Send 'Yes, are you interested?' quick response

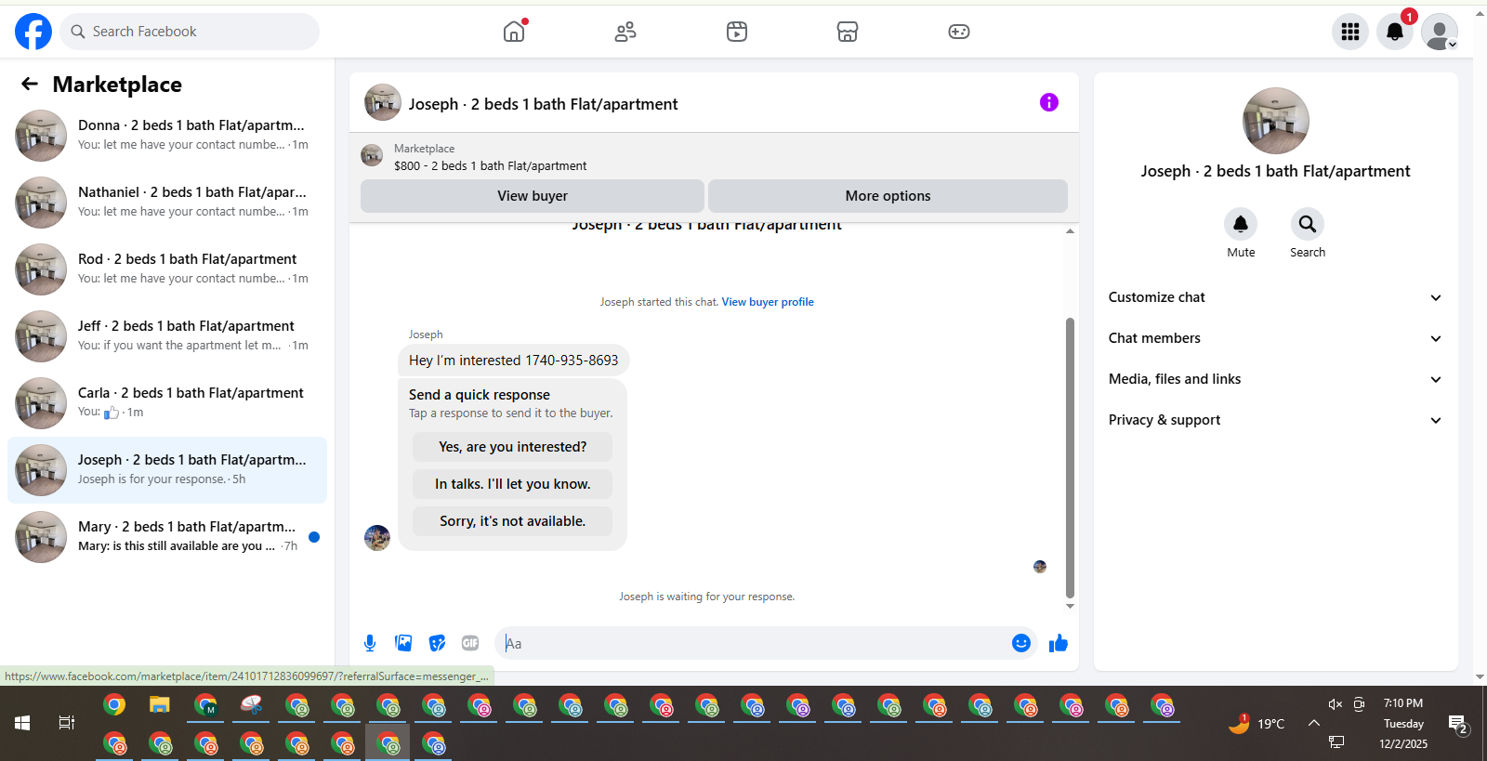point(512,447)
